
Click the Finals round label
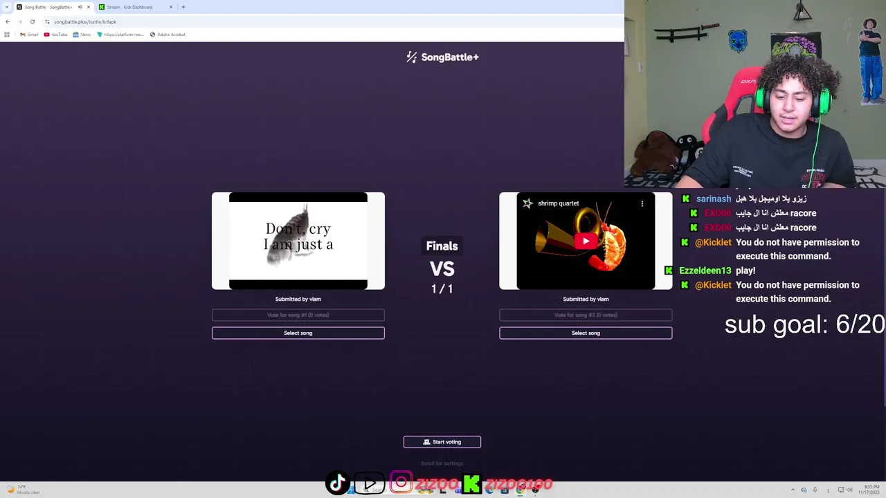pos(442,246)
